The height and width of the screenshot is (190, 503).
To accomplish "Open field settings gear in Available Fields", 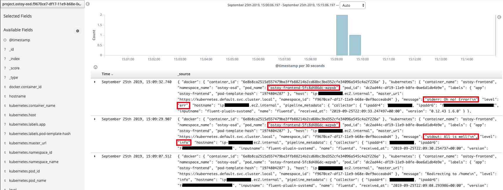I will [x=78, y=31].
